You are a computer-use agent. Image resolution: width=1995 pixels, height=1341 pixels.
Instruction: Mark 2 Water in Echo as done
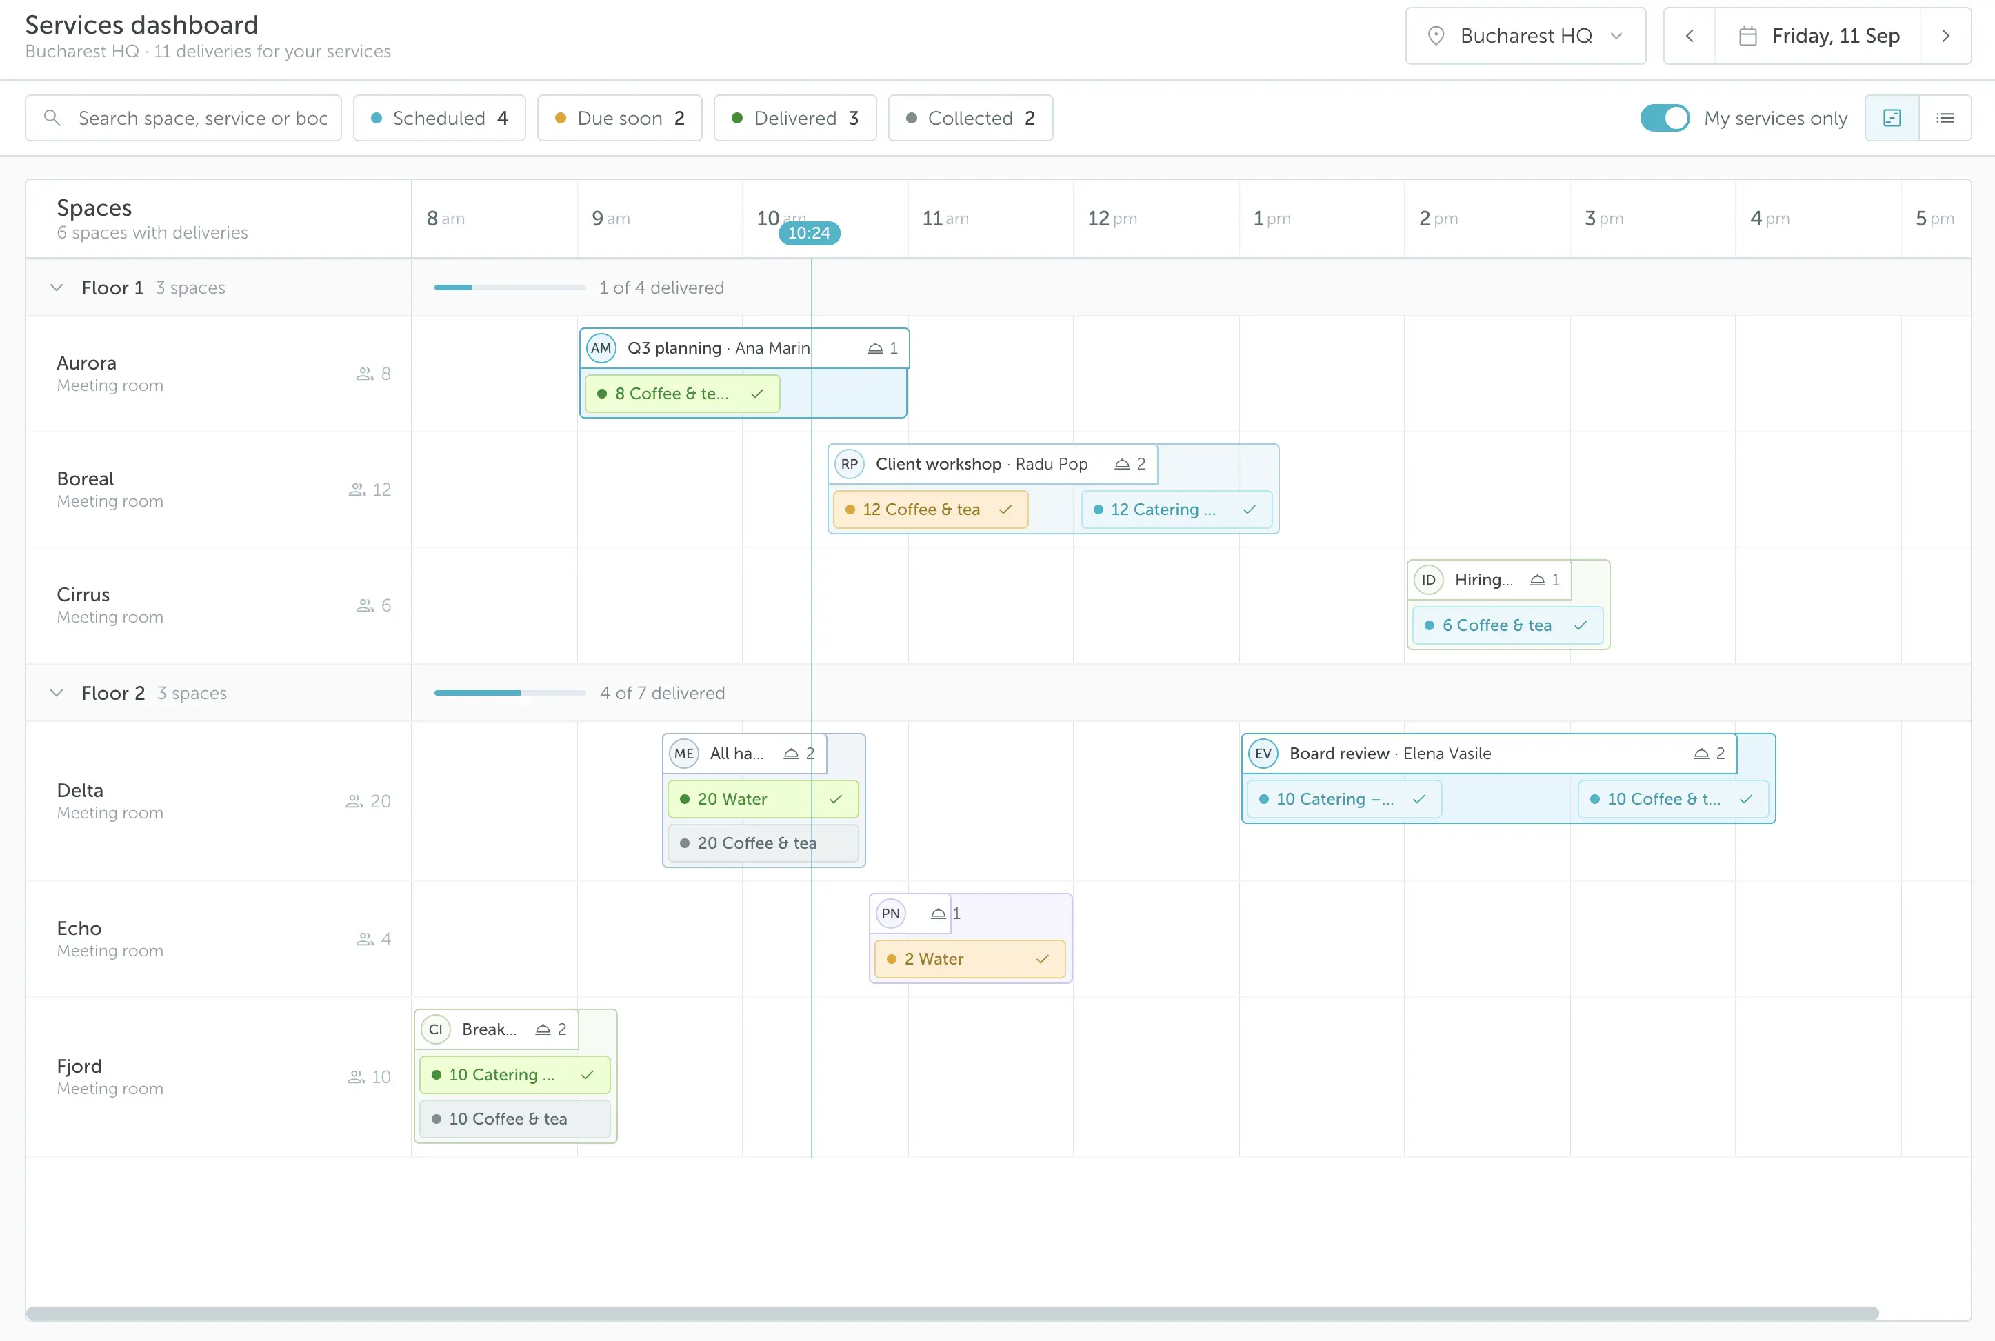click(x=1042, y=960)
